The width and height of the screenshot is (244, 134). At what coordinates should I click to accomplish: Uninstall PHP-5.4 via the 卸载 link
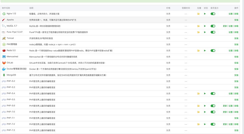click(x=236, y=94)
